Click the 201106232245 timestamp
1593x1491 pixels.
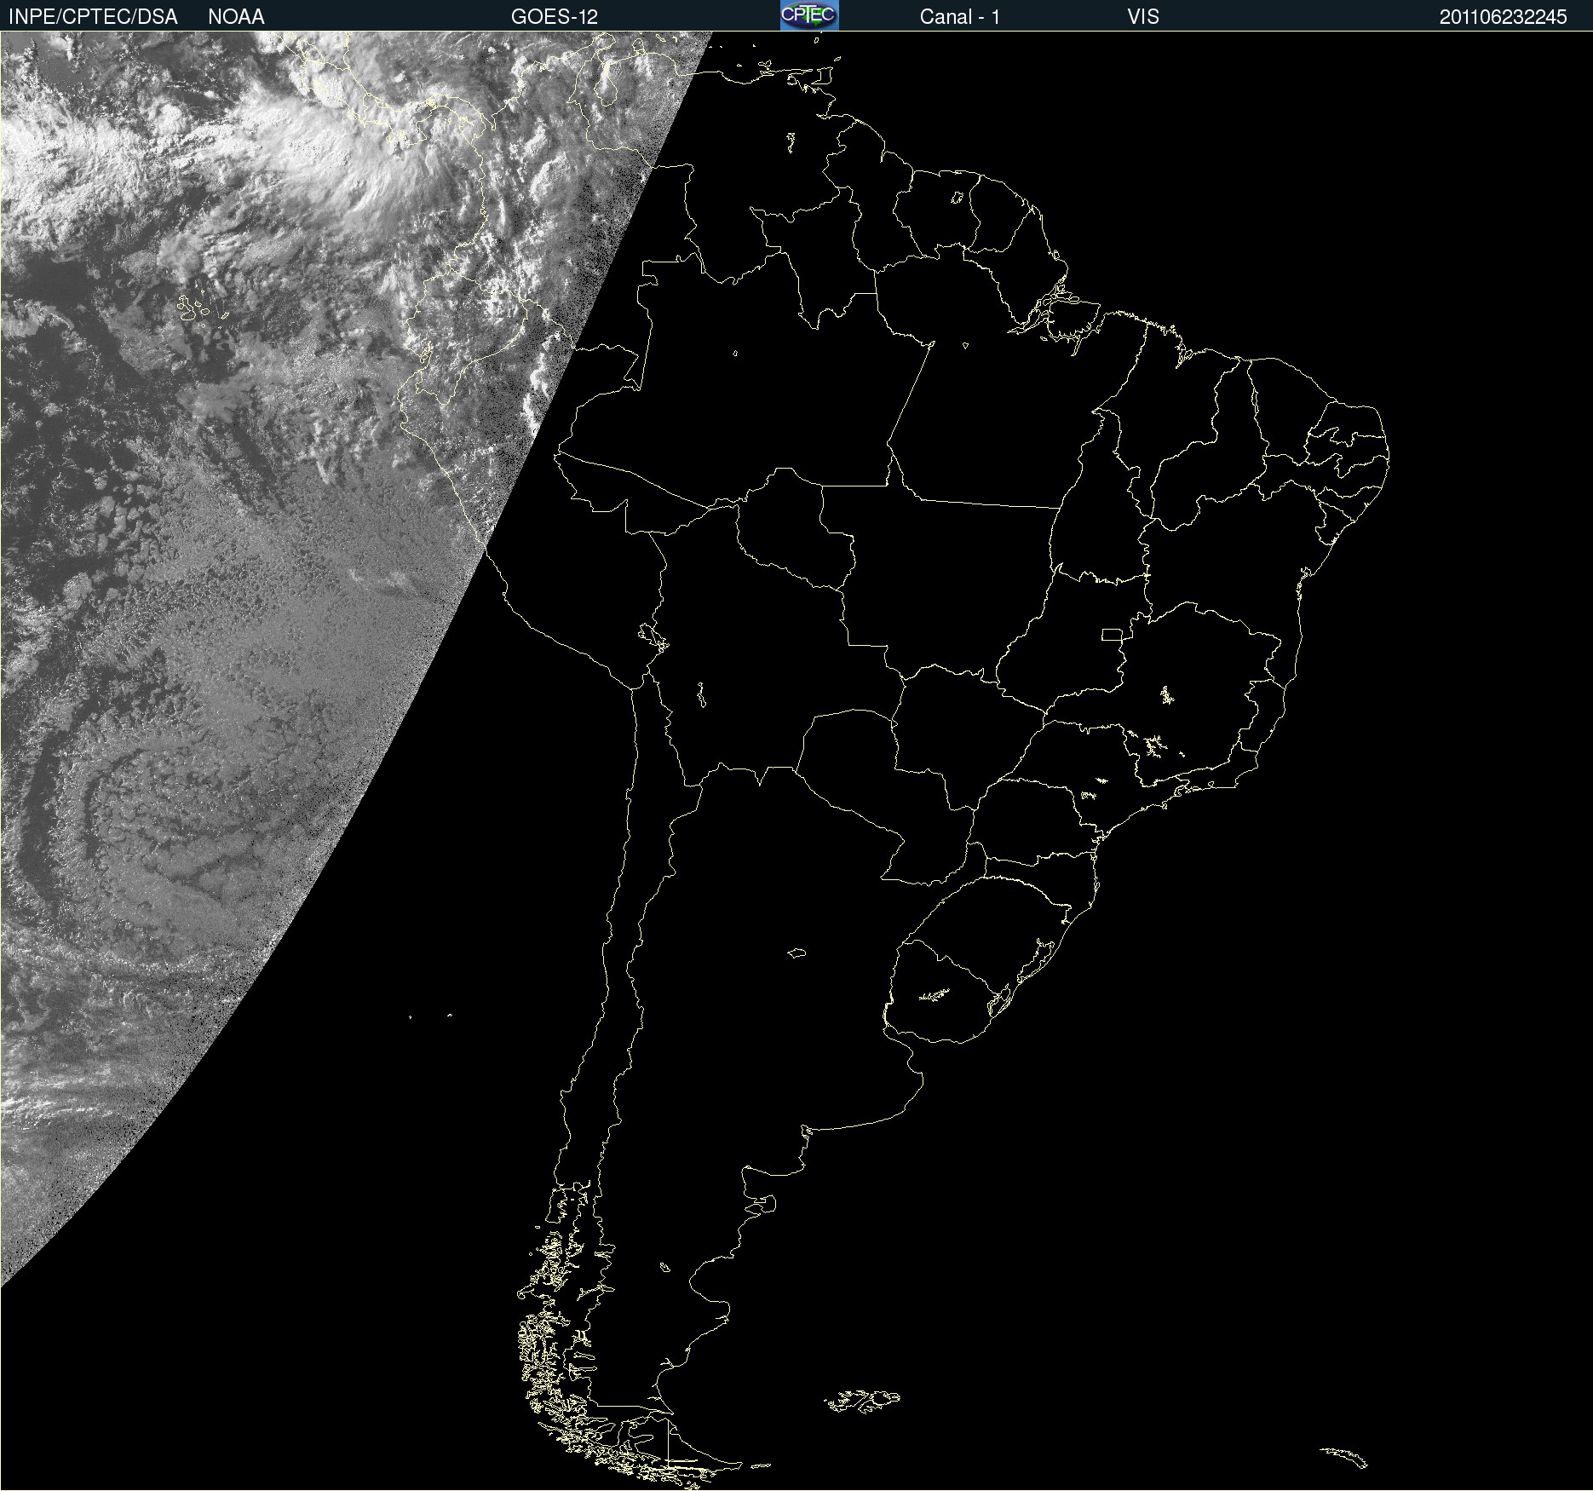pyautogui.click(x=1504, y=17)
